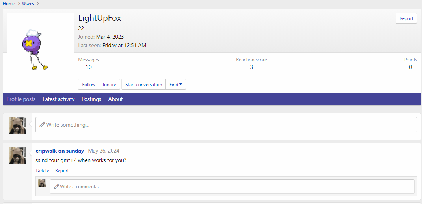Open the Postings tab

tap(91, 99)
